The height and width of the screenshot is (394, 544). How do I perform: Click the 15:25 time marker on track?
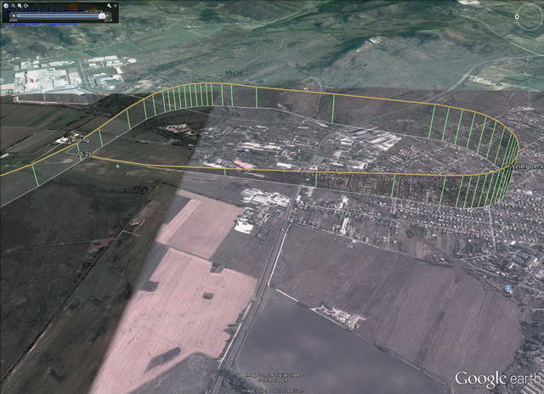[x=85, y=155]
